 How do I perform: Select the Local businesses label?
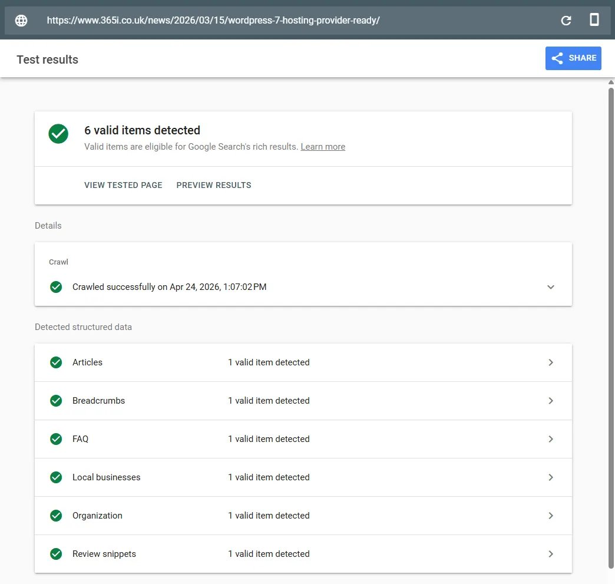[106, 477]
